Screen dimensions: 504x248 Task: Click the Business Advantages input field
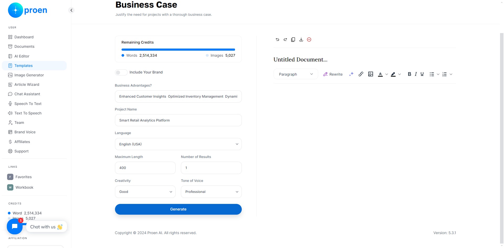click(x=178, y=97)
